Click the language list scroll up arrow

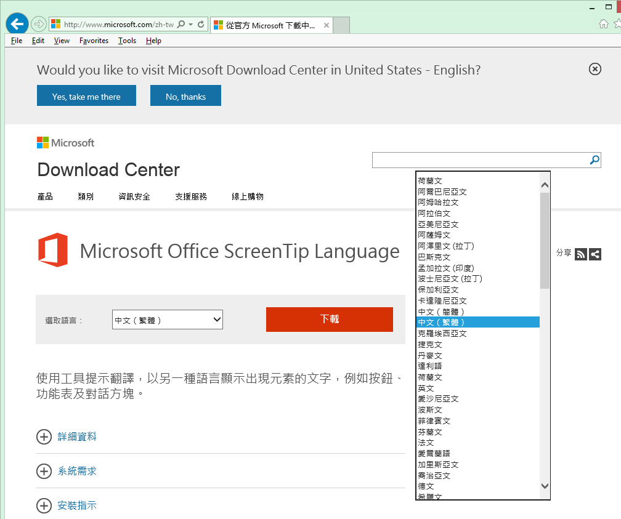[x=545, y=185]
